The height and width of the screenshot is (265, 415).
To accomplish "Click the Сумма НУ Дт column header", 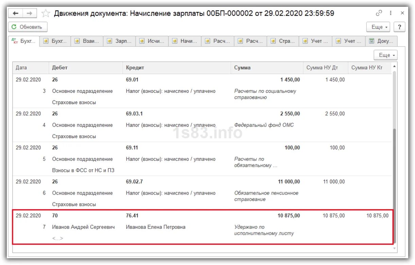I will coord(326,68).
